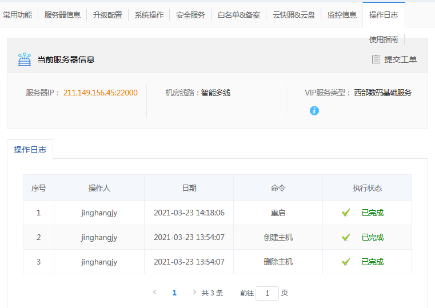The height and width of the screenshot is (308, 435).
Task: Click the 提交工单 button
Action: (400, 59)
